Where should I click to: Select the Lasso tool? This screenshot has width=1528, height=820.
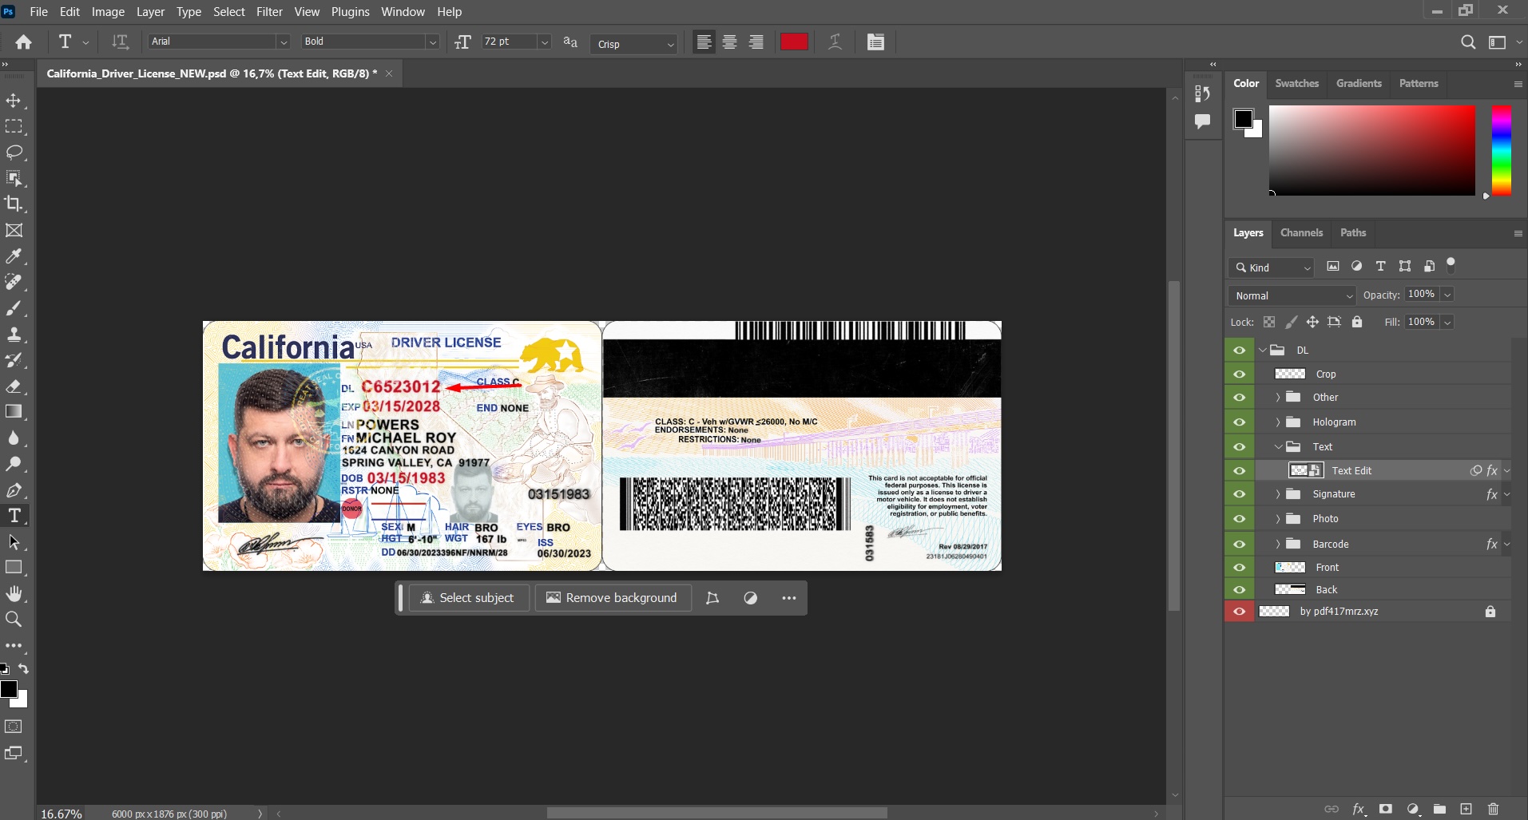[x=14, y=152]
